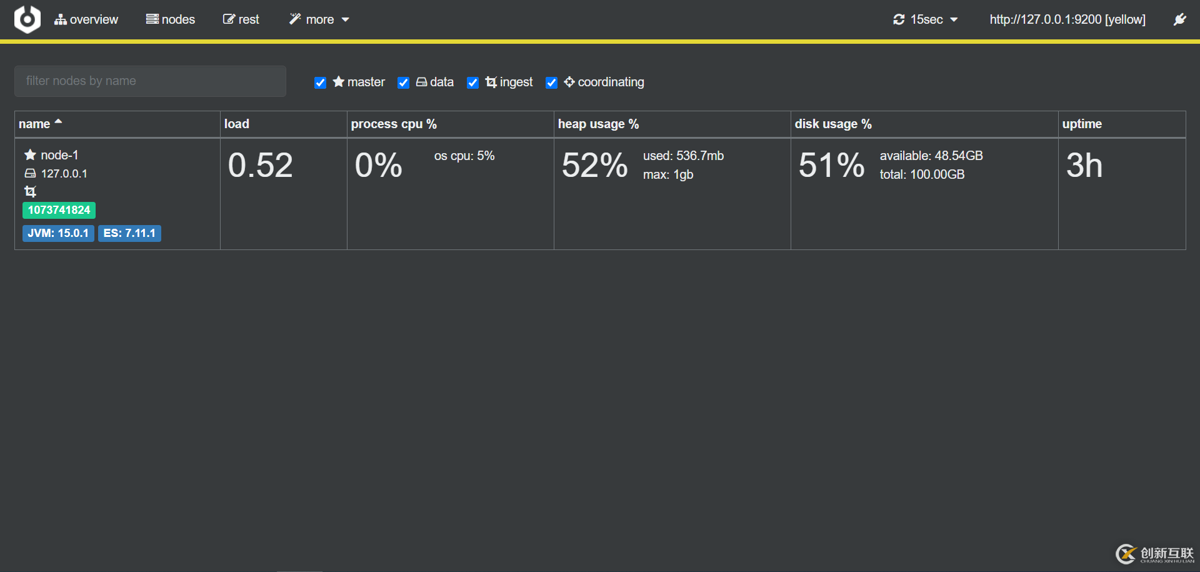The height and width of the screenshot is (572, 1200).
Task: Click the ES: 7.11.1 badge
Action: click(x=129, y=233)
